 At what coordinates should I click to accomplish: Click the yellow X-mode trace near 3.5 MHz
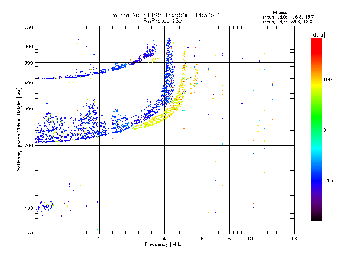(x=152, y=122)
